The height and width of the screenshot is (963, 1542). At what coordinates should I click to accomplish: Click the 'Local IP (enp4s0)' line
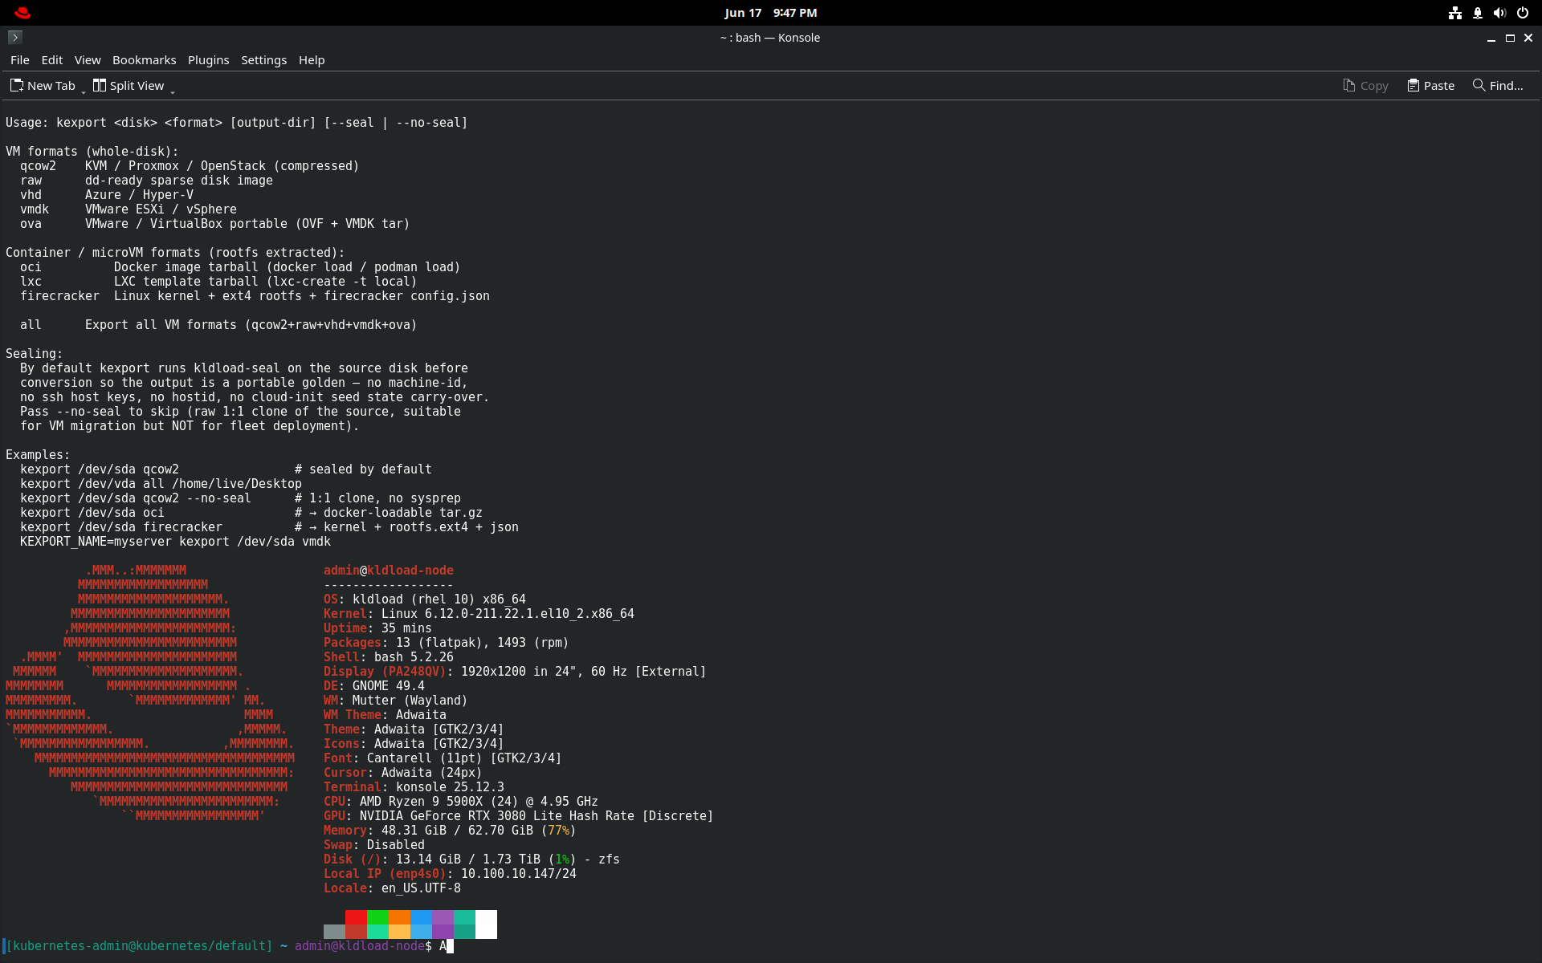tap(450, 874)
